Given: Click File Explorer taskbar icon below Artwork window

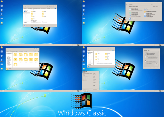Looking at the screenshot, I should tap(3, 91).
